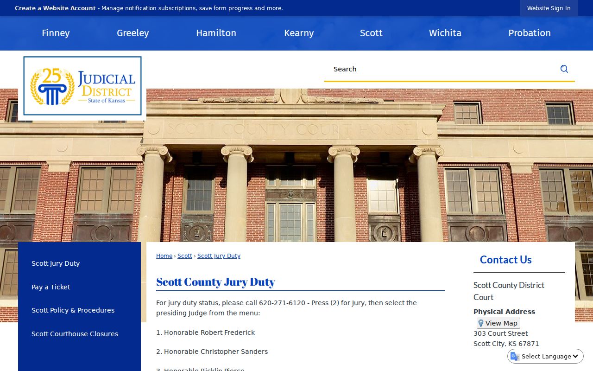The width and height of the screenshot is (593, 371).
Task: Click the Scott City, KS 67871 text
Action: [x=506, y=344]
